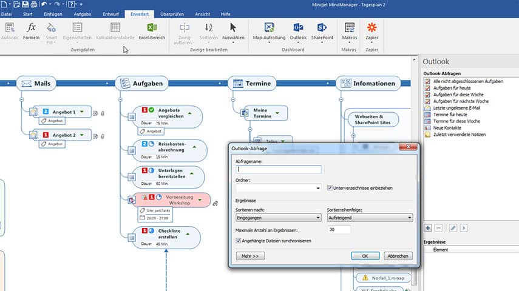Screen dimensions: 519x291
Task: Switch to the Entwurf tab
Action: point(110,14)
